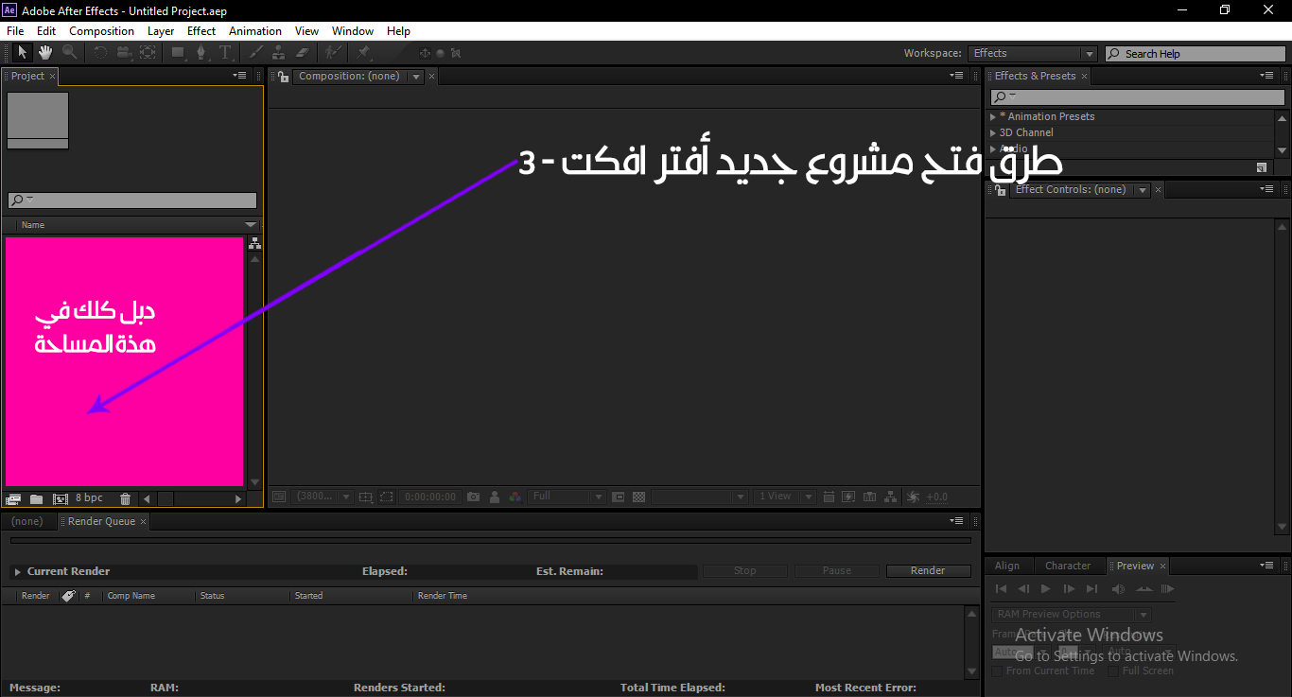The image size is (1292, 697).
Task: Select the Puppet Pin tool
Action: [363, 53]
